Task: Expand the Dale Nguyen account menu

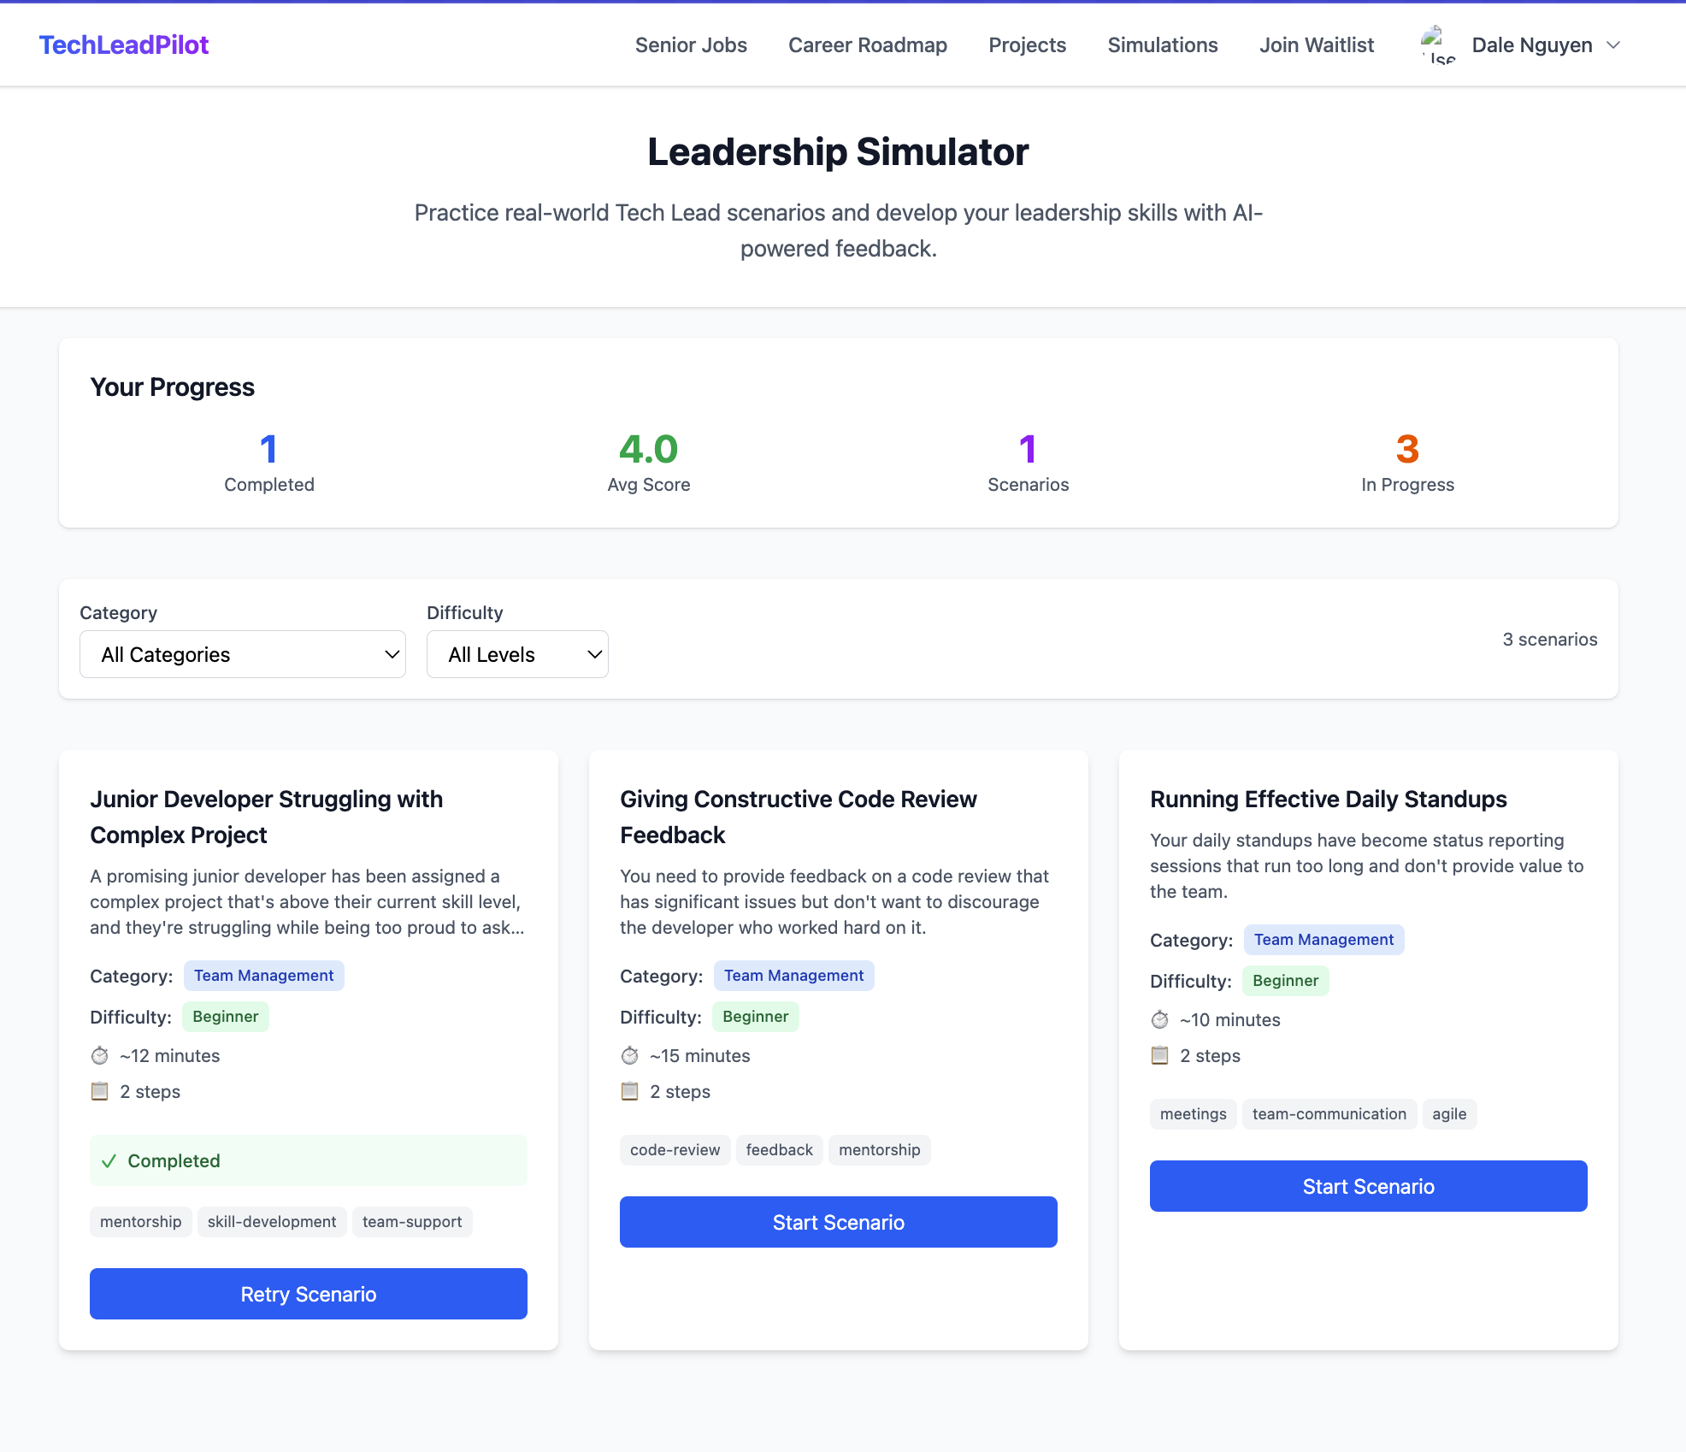Action: point(1544,44)
